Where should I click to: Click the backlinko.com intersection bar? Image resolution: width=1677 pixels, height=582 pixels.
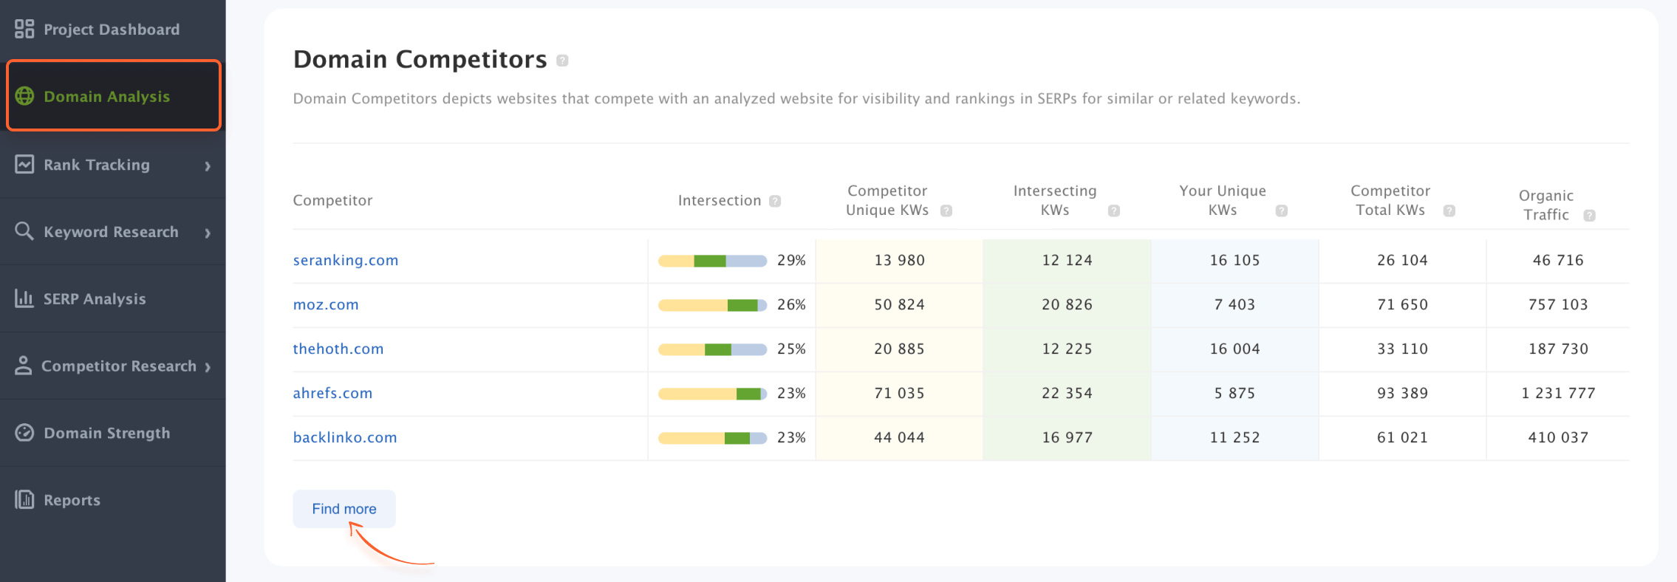point(712,438)
